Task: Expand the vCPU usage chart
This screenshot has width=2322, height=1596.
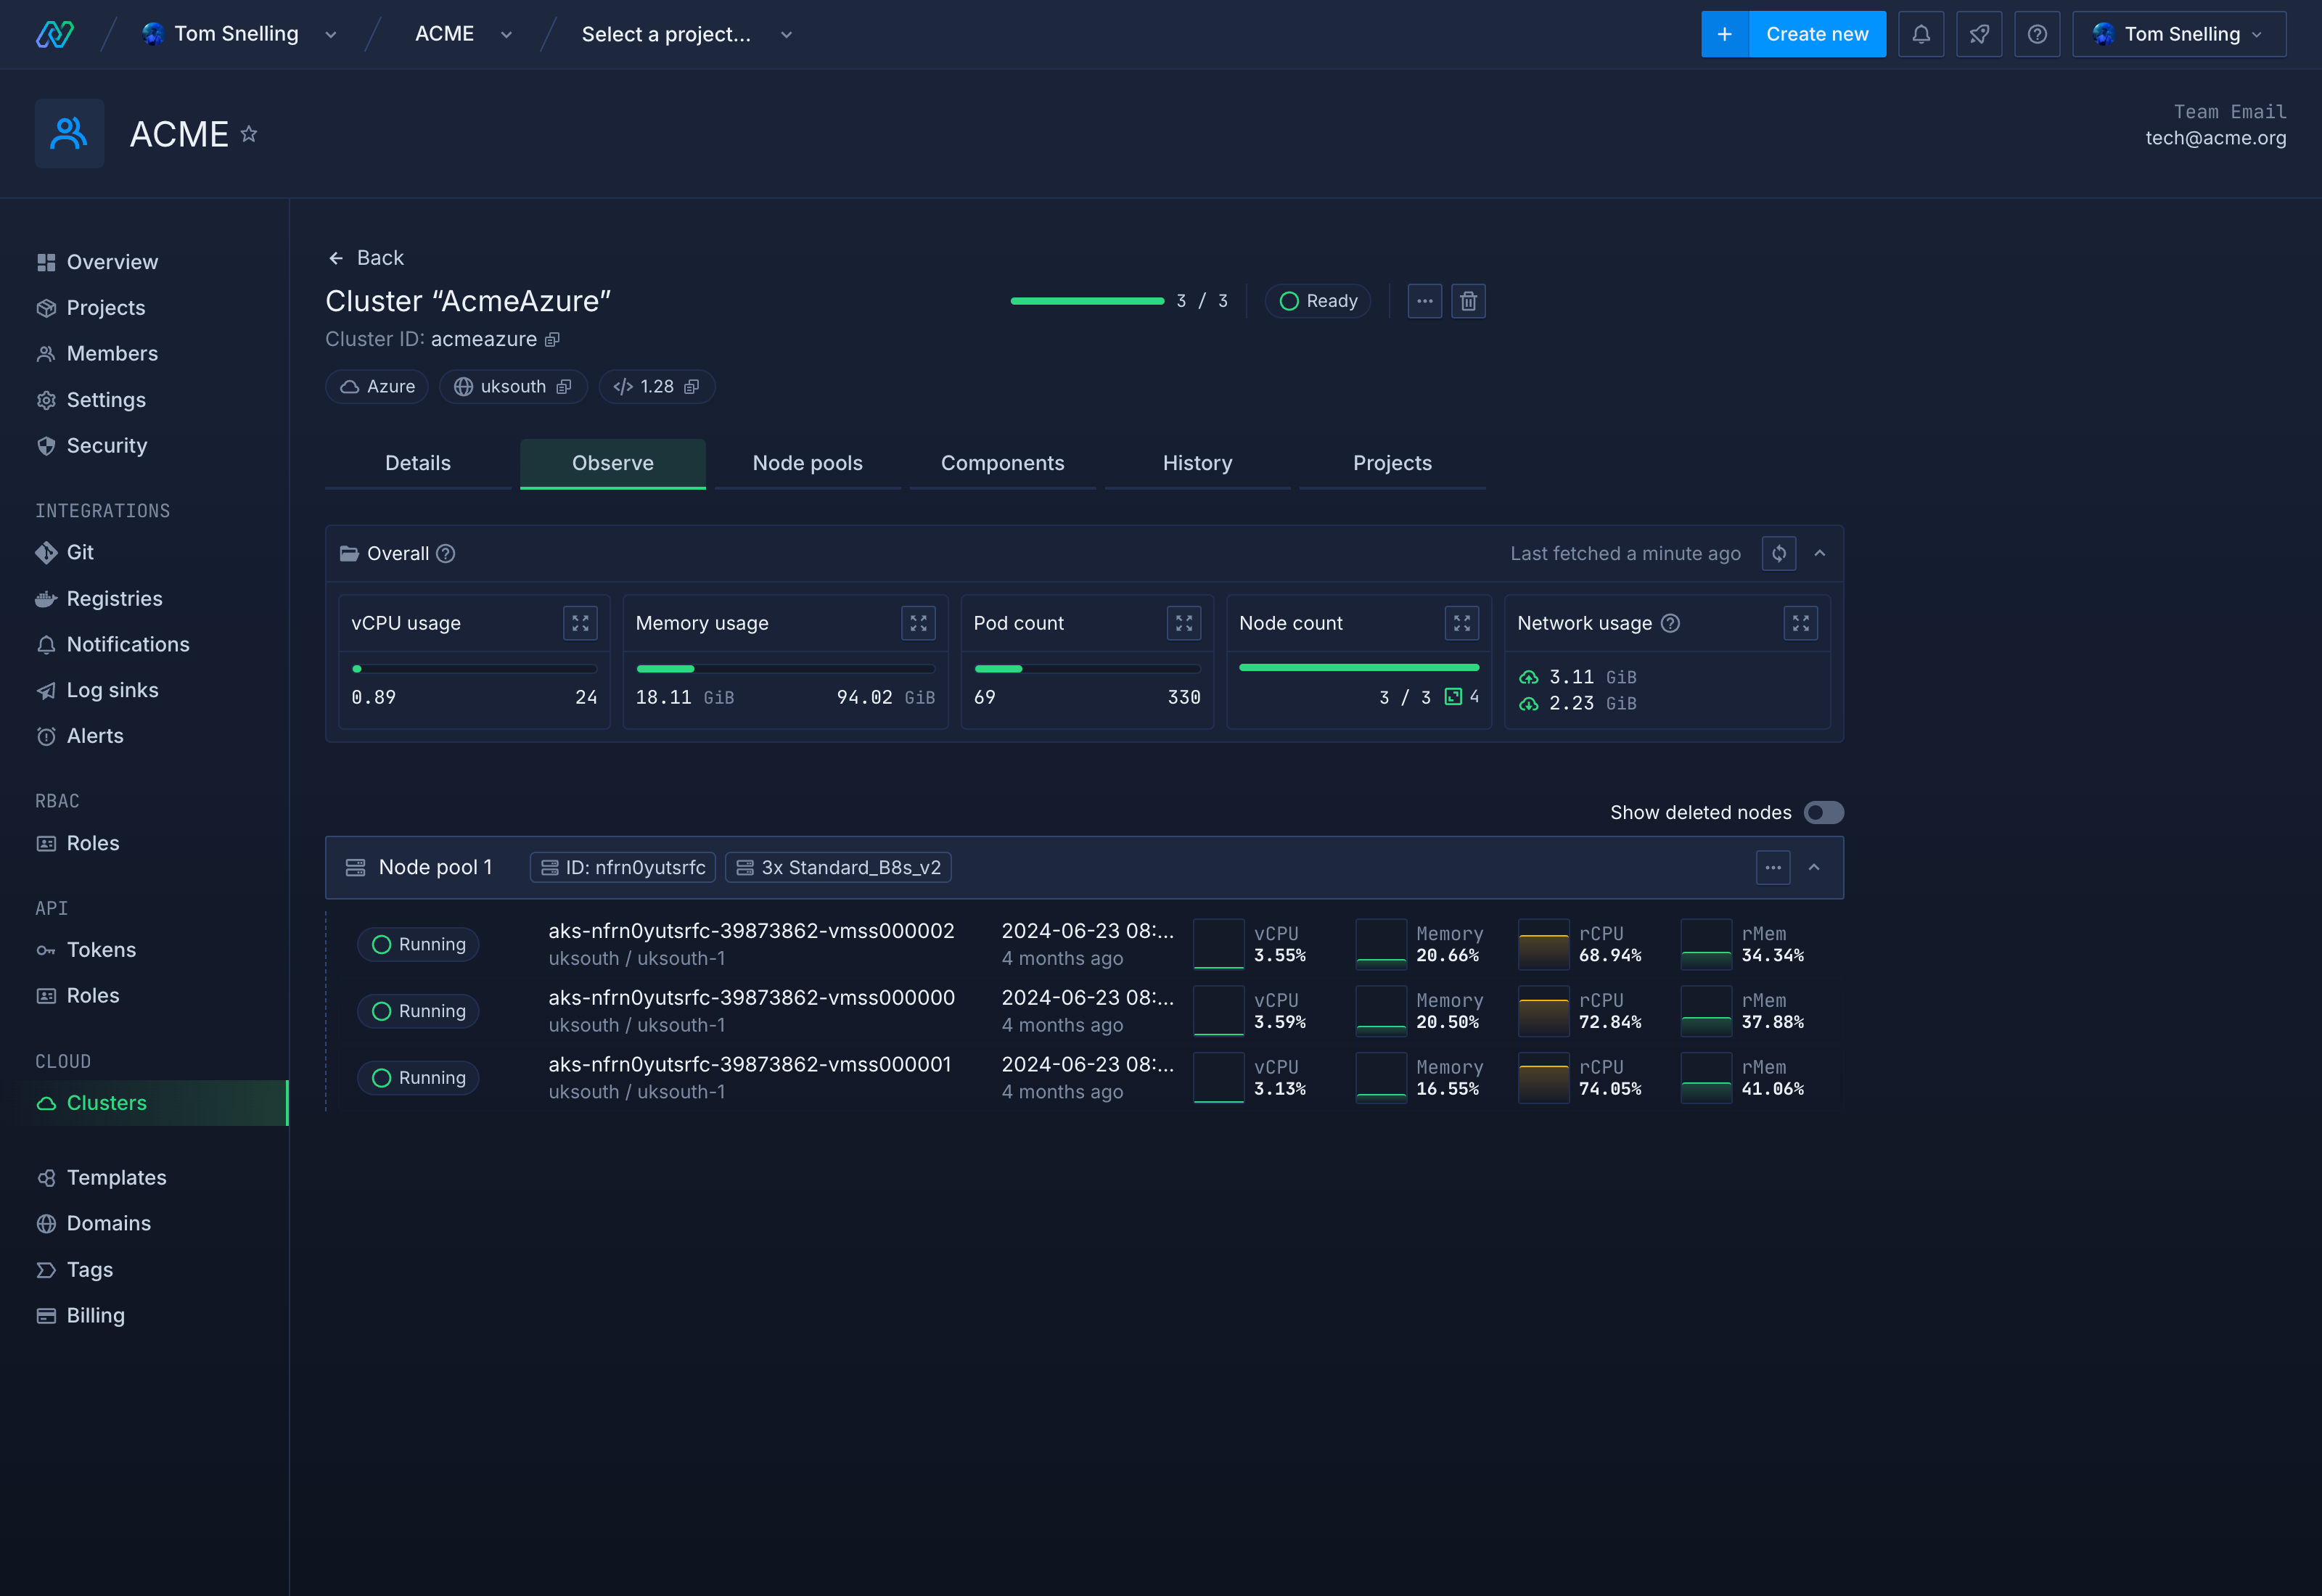Action: (580, 623)
